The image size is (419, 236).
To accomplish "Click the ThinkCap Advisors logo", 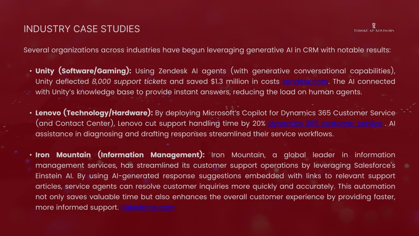I will 374,28.
